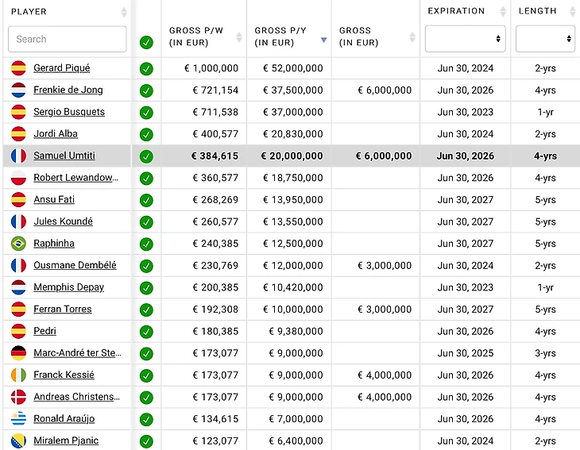Open the Expiration filter dropdown
The width and height of the screenshot is (580, 450).
(465, 39)
